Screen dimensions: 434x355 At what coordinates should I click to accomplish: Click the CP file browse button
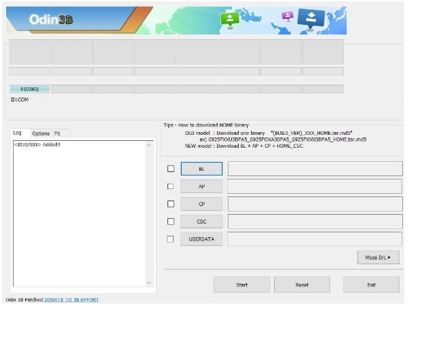pyautogui.click(x=201, y=204)
